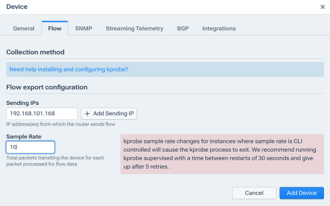Click the Sample Rate field label
The image size is (330, 206).
pos(24,137)
